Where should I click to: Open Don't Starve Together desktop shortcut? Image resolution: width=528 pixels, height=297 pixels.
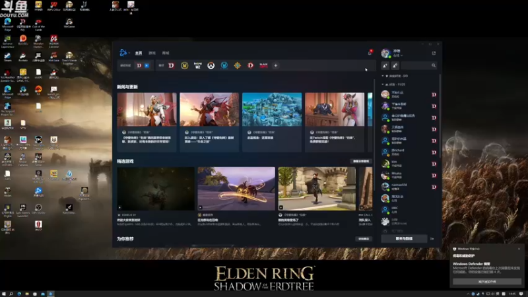click(69, 58)
